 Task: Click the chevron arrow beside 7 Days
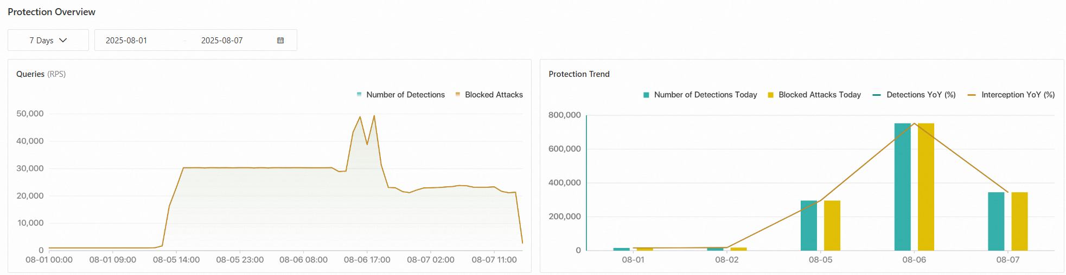tap(63, 41)
